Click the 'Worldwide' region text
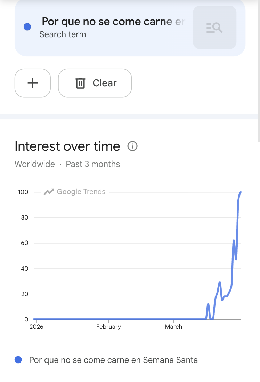Viewport: 260px width, 382px height. click(x=35, y=164)
